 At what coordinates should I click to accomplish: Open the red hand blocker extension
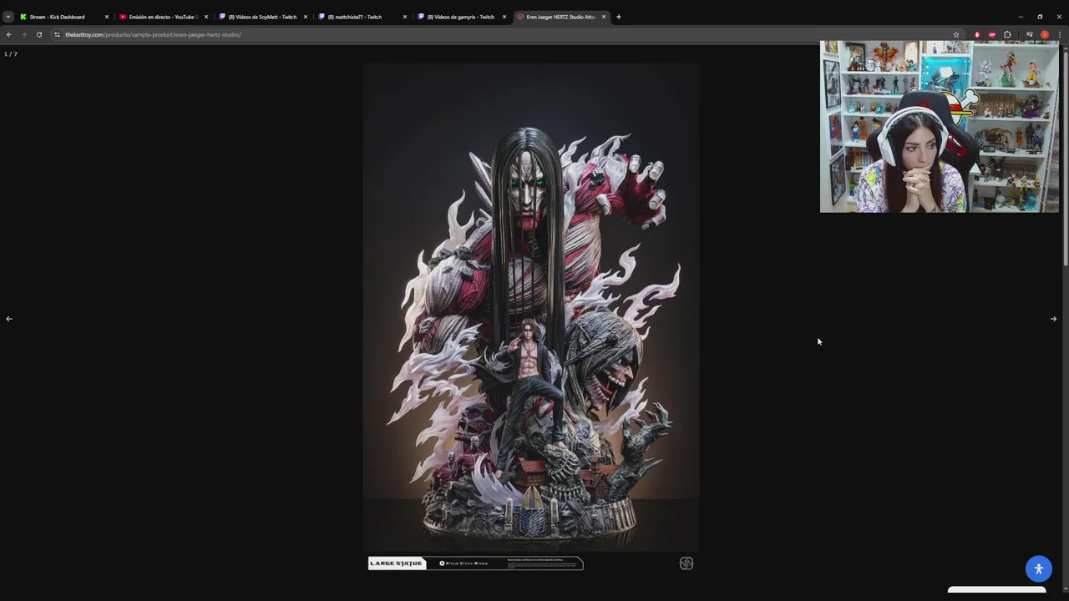[x=977, y=34]
